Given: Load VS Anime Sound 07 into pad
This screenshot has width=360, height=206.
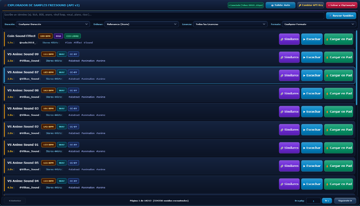Looking at the screenshot, I should point(339,75).
